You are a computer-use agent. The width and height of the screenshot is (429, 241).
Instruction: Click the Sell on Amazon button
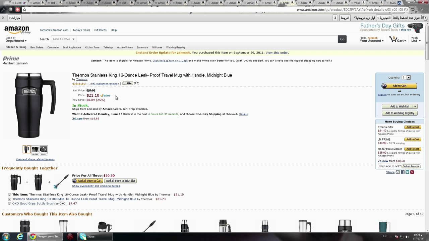411,166
